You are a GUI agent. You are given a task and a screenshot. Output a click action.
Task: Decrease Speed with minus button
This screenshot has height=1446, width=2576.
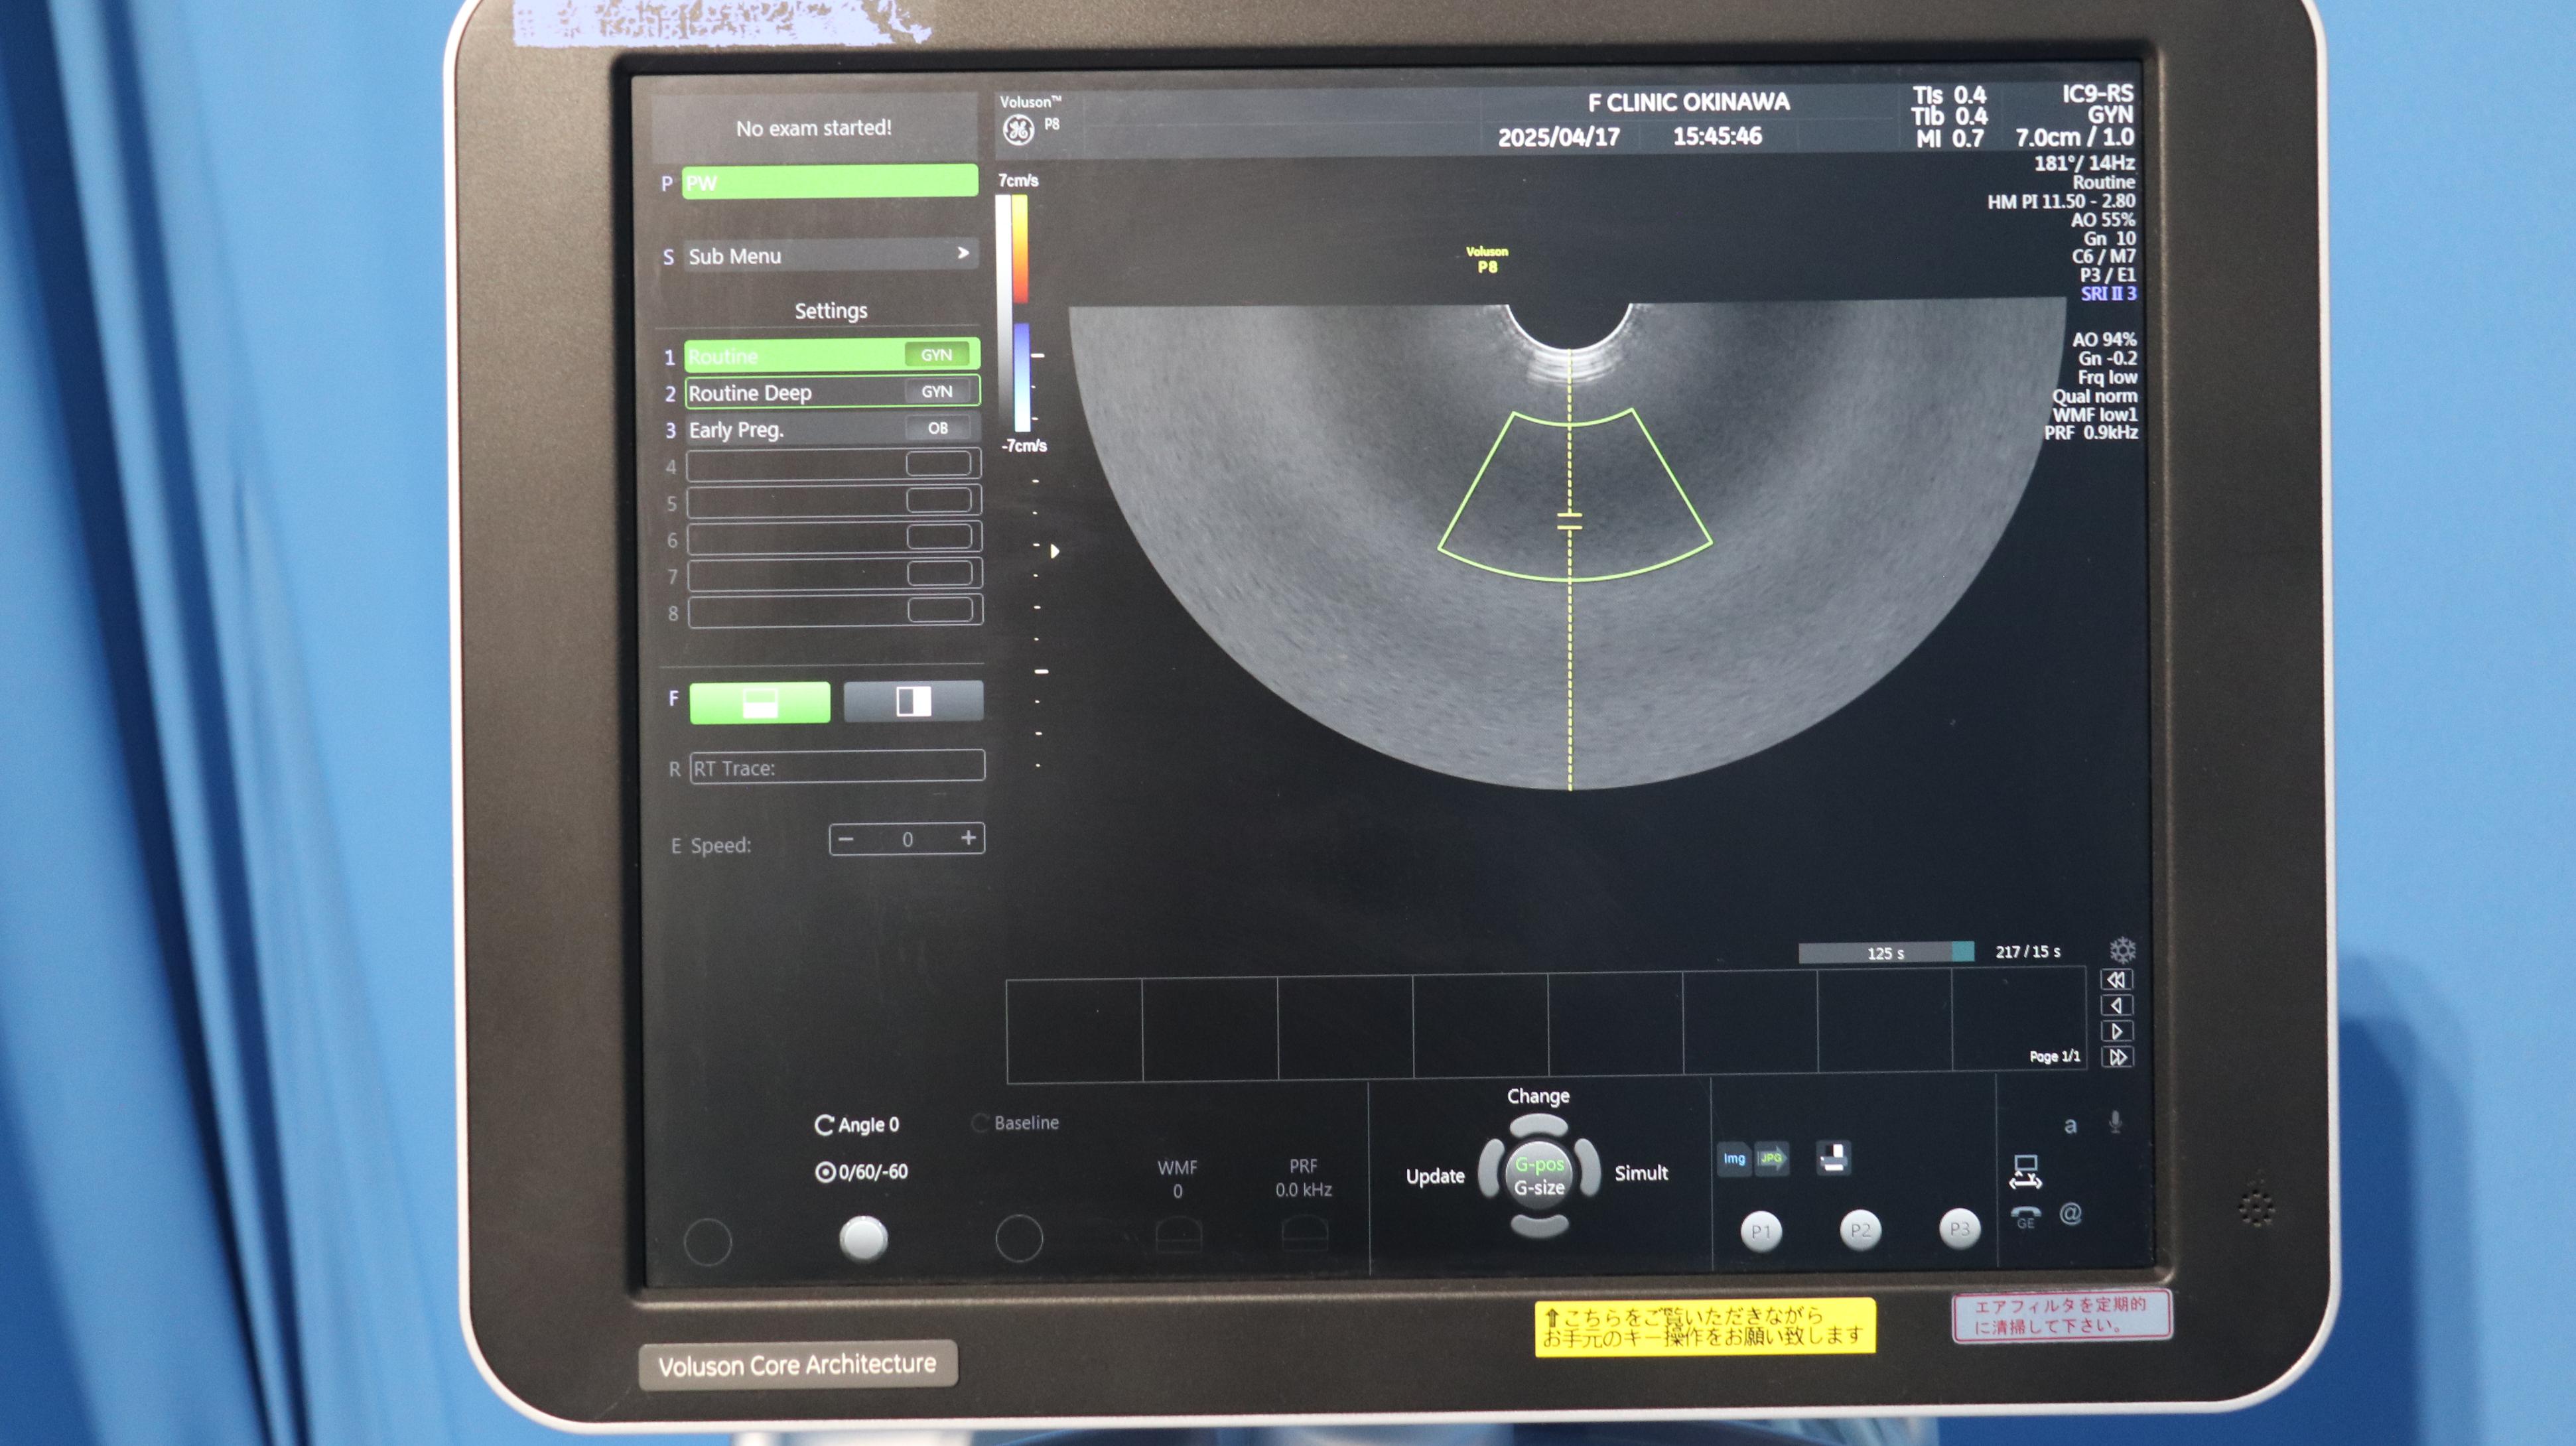tap(847, 839)
